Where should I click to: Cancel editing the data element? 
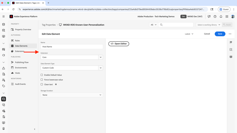207,34
